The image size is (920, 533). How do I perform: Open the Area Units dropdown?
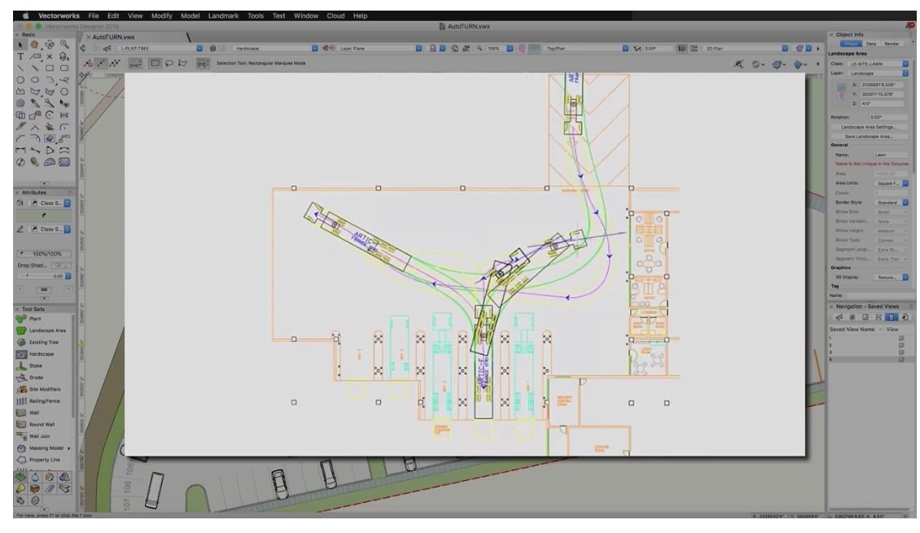[x=891, y=184]
